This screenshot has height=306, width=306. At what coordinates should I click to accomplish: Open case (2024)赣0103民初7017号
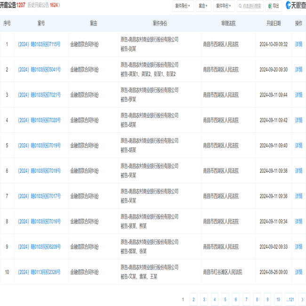[39, 196]
